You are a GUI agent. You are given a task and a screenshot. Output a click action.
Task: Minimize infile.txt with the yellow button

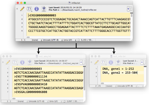[x=21, y=3]
